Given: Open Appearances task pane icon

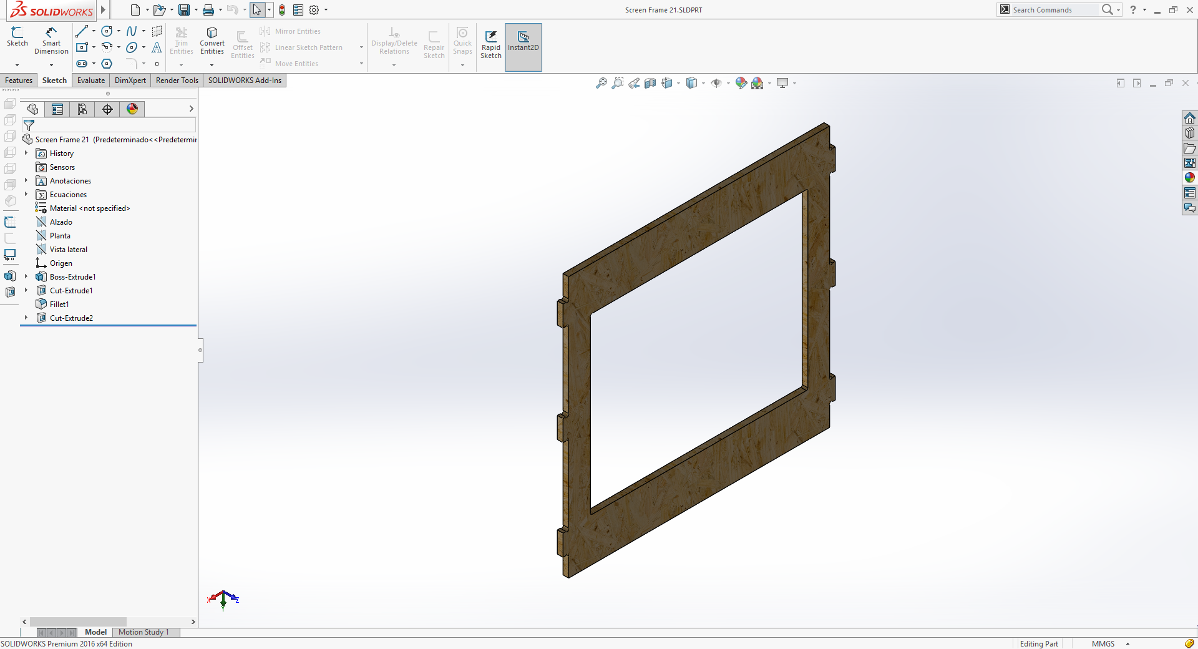Looking at the screenshot, I should point(1190,178).
